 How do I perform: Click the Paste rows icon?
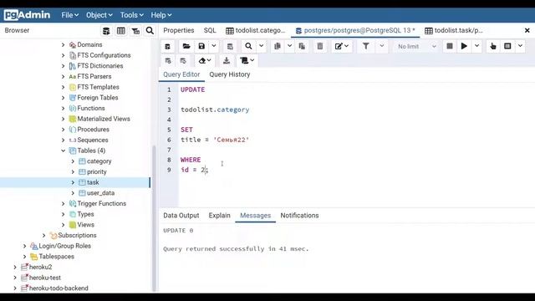tap(302, 46)
